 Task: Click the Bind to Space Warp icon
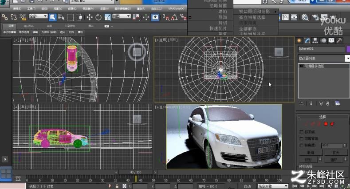(x=23, y=17)
